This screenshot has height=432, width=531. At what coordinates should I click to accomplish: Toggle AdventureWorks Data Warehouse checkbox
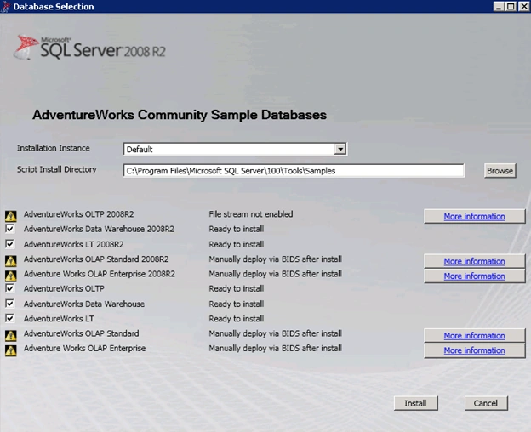[x=10, y=304]
